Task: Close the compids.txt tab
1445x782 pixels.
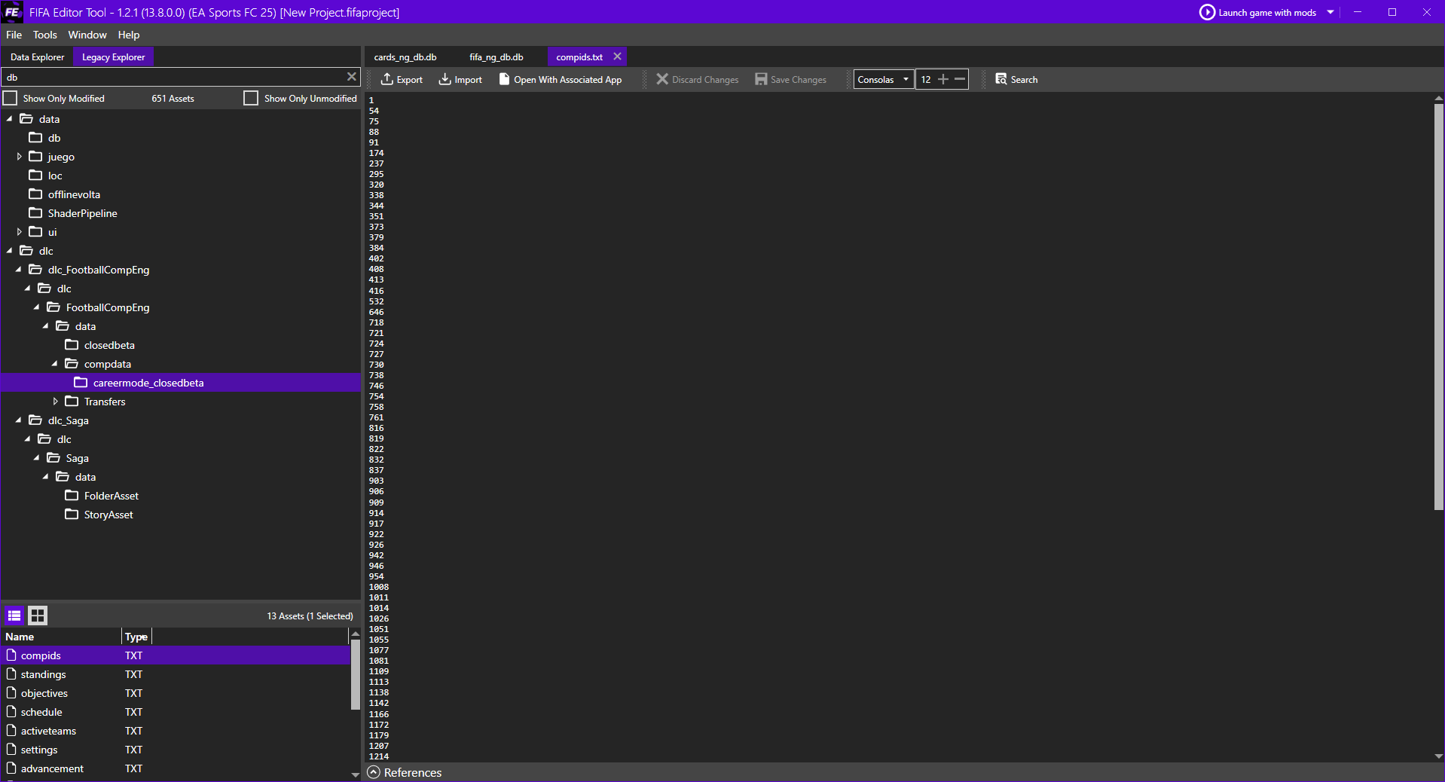Action: pyautogui.click(x=617, y=57)
